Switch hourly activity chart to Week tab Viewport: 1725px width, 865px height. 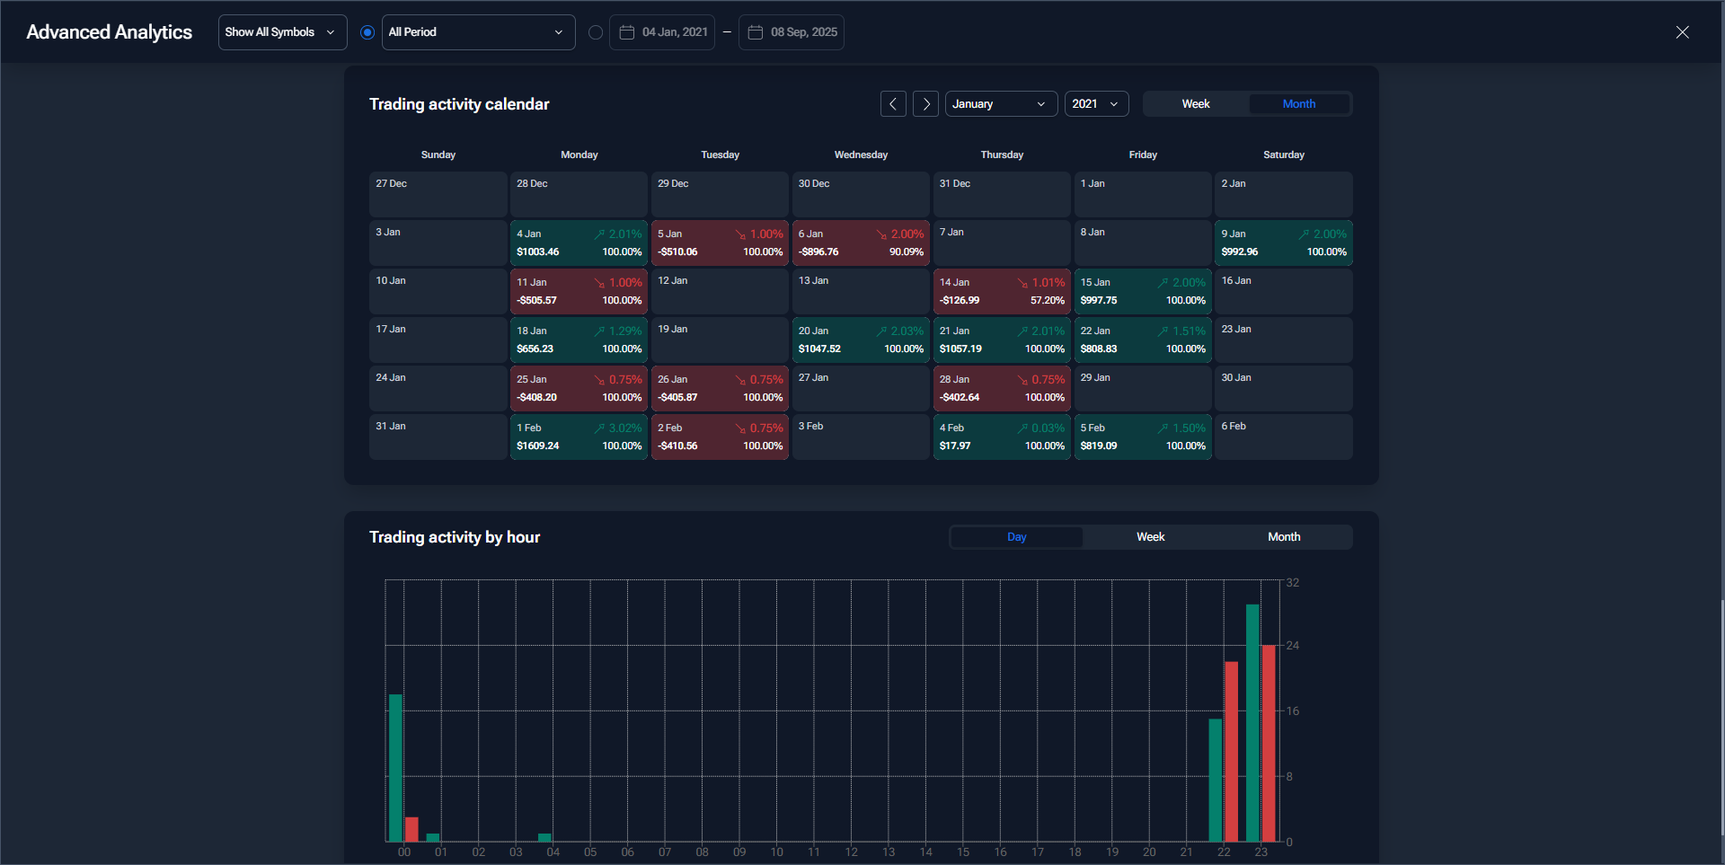coord(1150,537)
